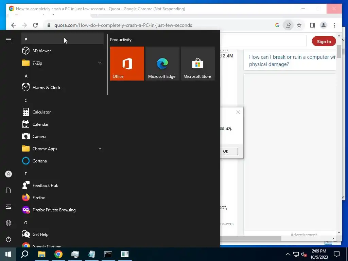Open Calculator from the app list

pyautogui.click(x=62, y=112)
